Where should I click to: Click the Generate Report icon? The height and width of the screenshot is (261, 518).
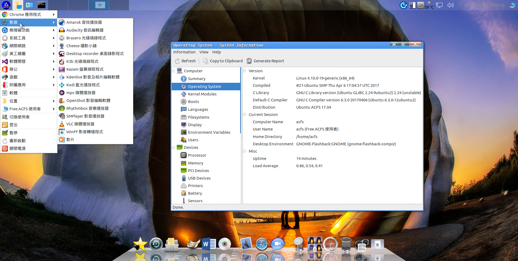pyautogui.click(x=249, y=61)
